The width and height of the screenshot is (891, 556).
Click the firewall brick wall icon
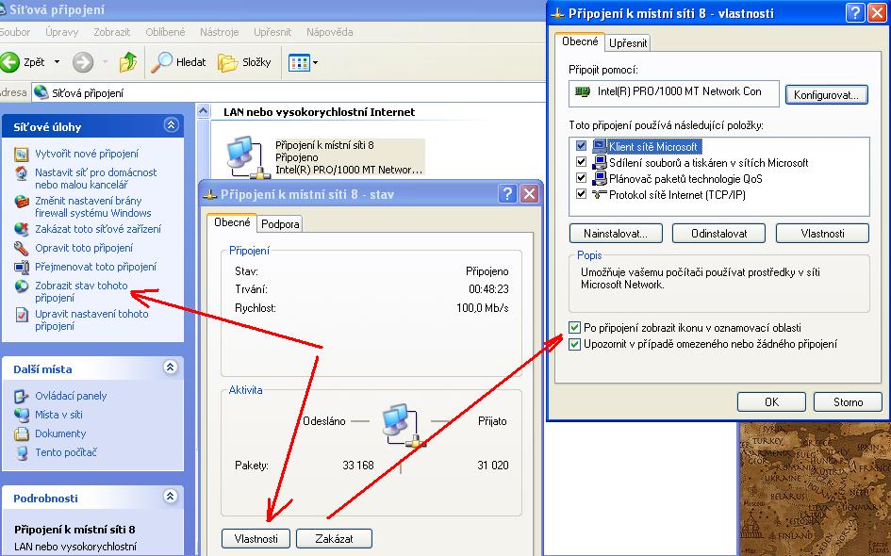[21, 201]
